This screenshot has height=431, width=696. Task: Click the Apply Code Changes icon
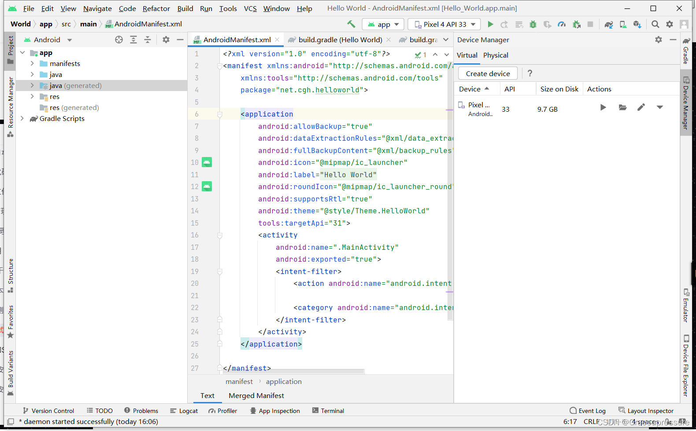519,24
